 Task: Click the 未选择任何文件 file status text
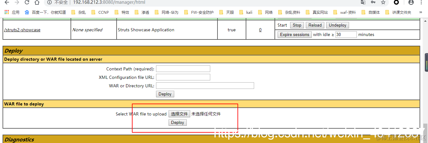(x=206, y=114)
